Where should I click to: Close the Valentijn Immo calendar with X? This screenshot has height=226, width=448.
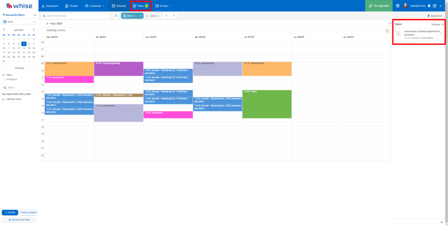(x=387, y=31)
